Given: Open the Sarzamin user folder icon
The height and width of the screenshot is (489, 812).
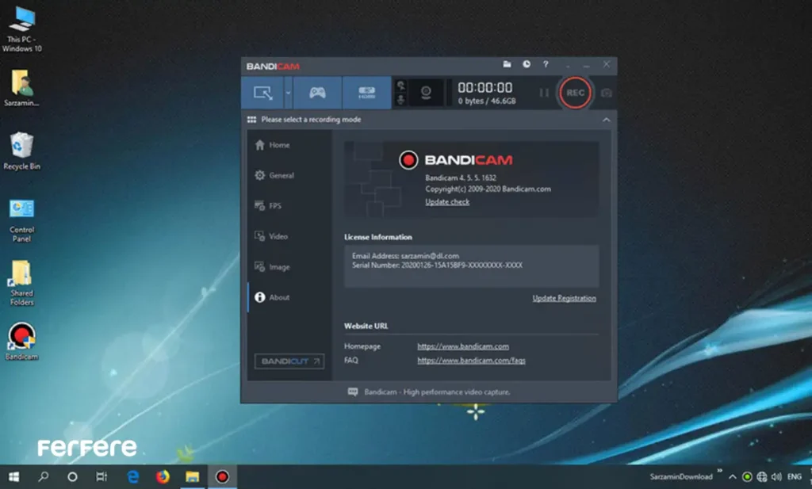Looking at the screenshot, I should pos(21,88).
